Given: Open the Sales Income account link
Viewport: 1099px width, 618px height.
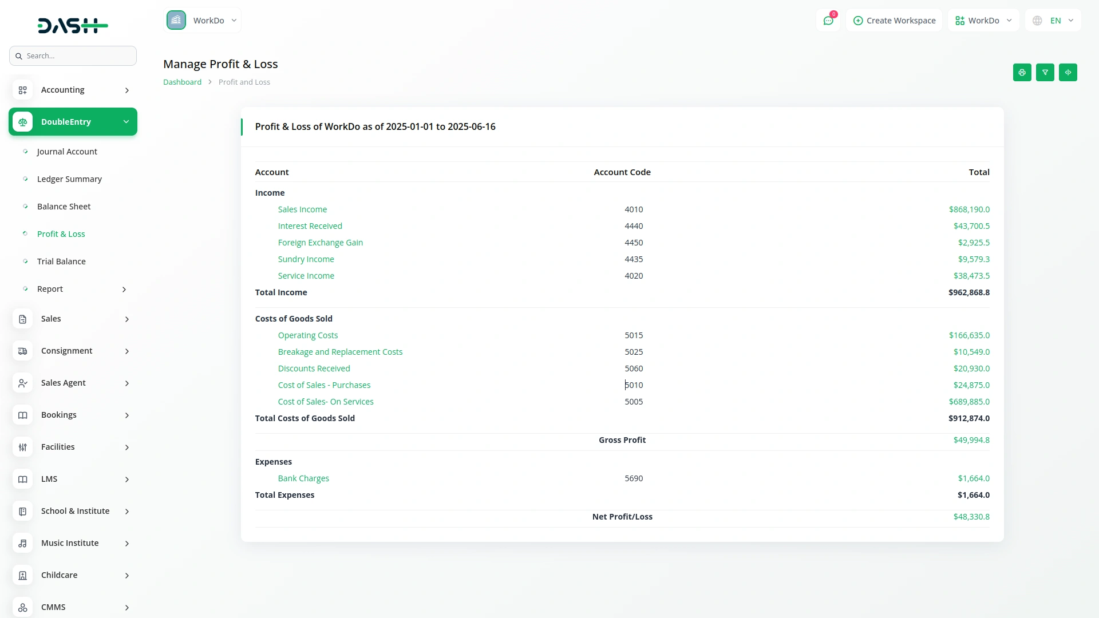Looking at the screenshot, I should [302, 209].
